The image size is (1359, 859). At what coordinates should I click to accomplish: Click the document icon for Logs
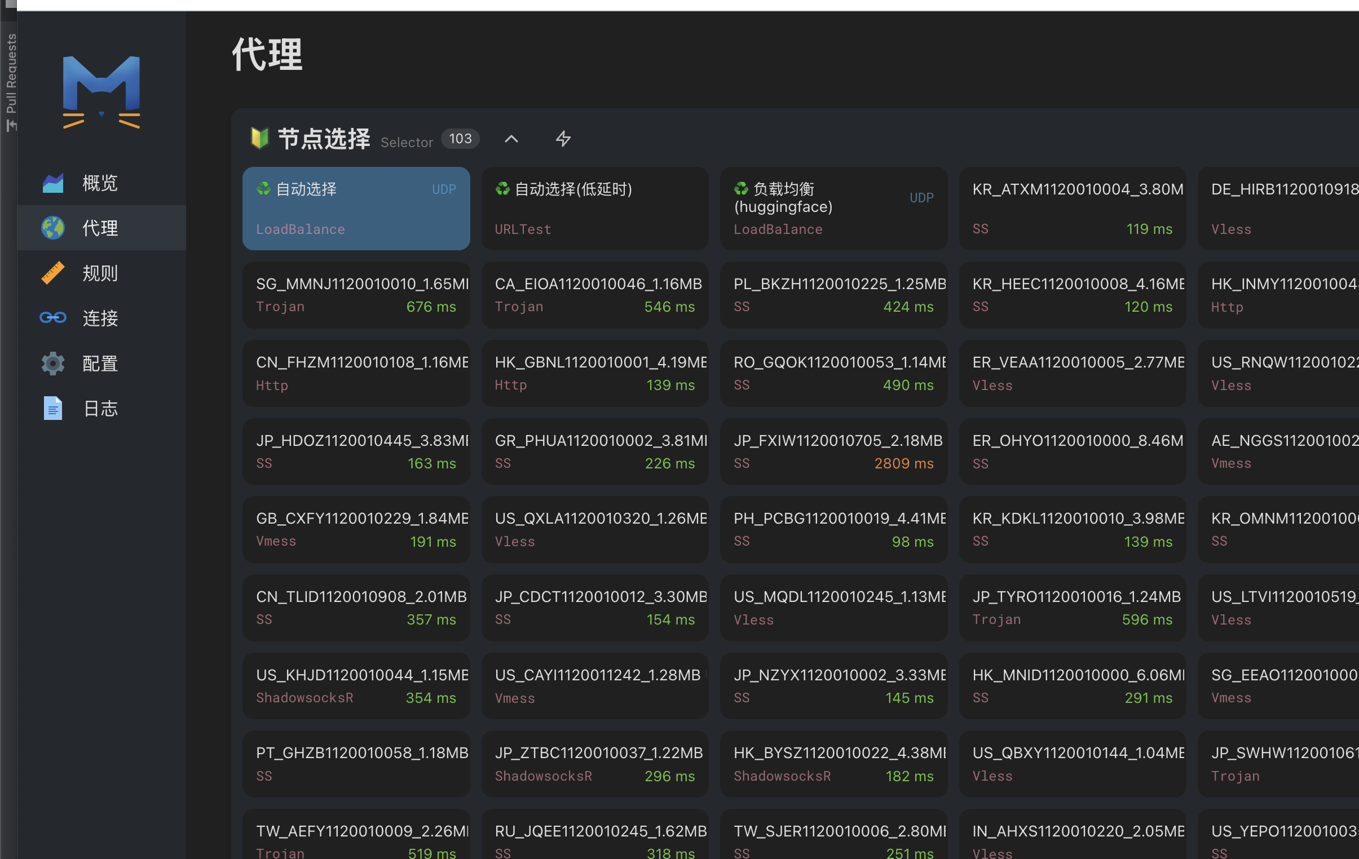(x=53, y=408)
